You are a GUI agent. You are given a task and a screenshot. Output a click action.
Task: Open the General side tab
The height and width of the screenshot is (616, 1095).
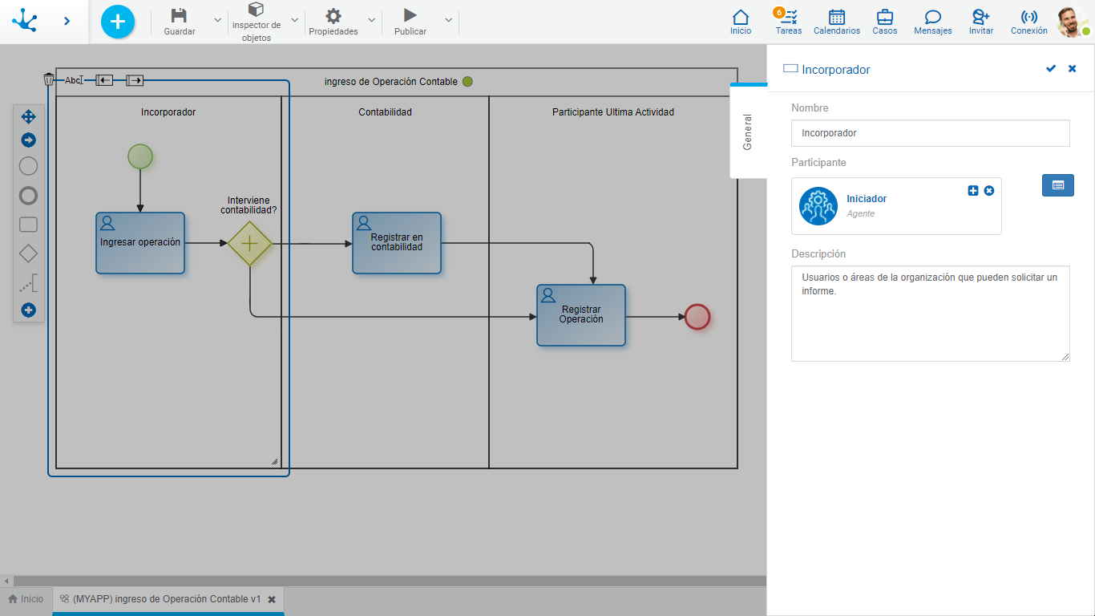pyautogui.click(x=748, y=132)
